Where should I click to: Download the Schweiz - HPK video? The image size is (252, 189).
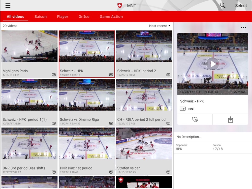tap(230, 119)
